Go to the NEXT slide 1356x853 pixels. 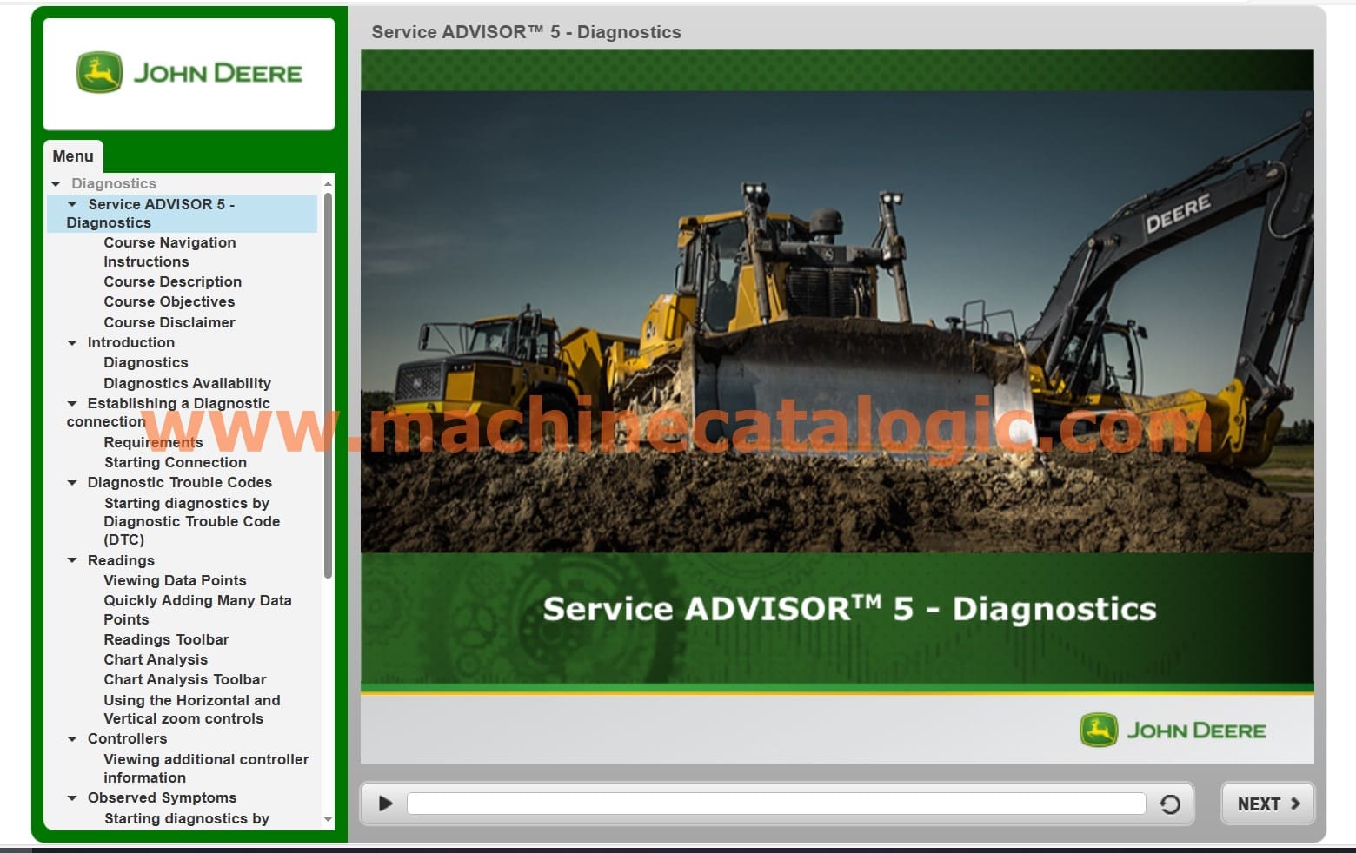pos(1268,803)
